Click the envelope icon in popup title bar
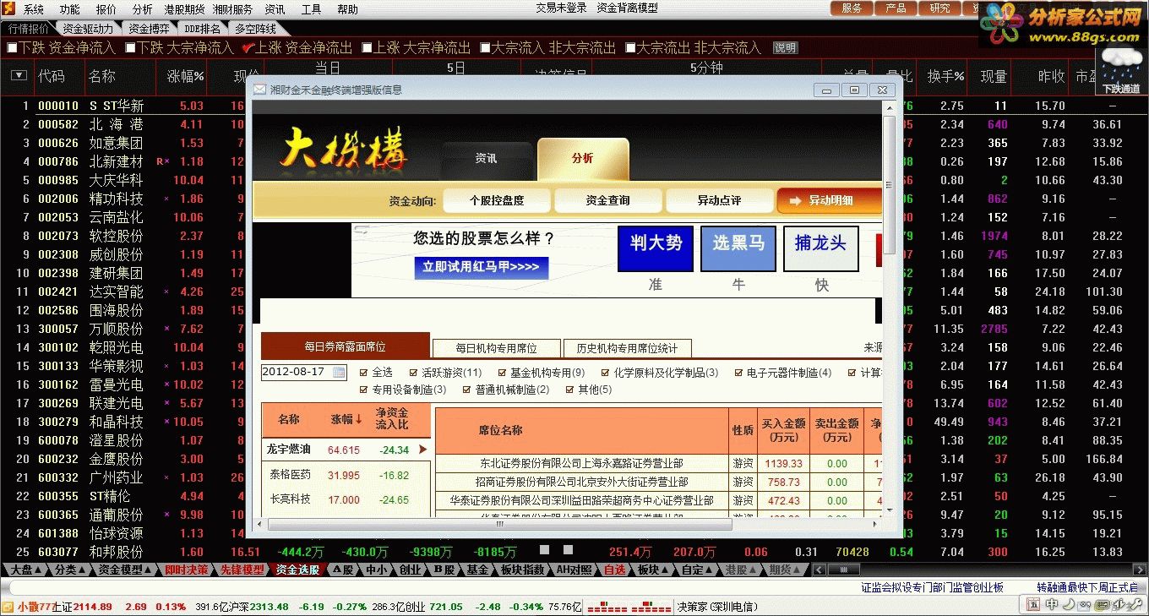 (x=259, y=90)
